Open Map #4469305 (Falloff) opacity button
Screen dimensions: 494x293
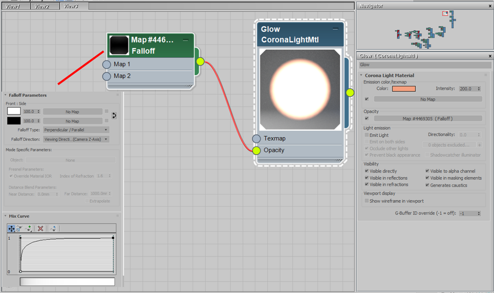tap(428, 119)
